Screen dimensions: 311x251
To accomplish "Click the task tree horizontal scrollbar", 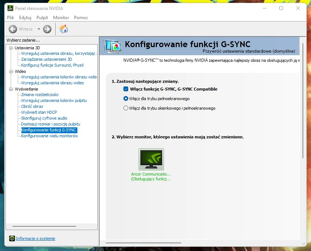I will 45,226.
